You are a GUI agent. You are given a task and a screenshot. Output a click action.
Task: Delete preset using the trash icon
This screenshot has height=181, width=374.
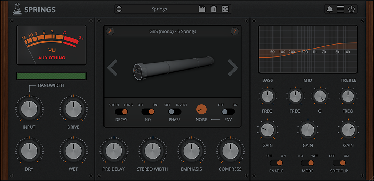(214, 9)
